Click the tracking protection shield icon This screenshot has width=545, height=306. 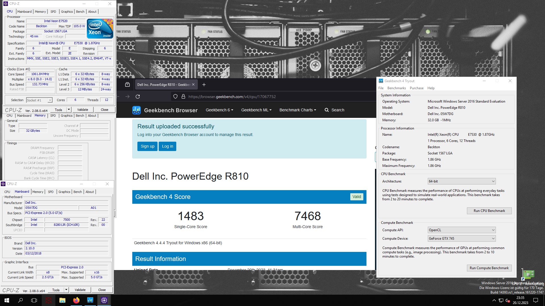(175, 97)
